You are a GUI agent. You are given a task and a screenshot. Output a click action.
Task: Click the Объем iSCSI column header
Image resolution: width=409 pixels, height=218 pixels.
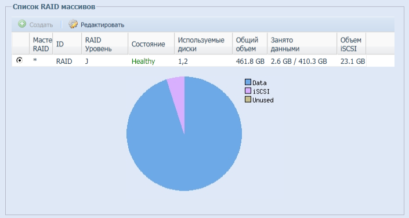click(352, 44)
